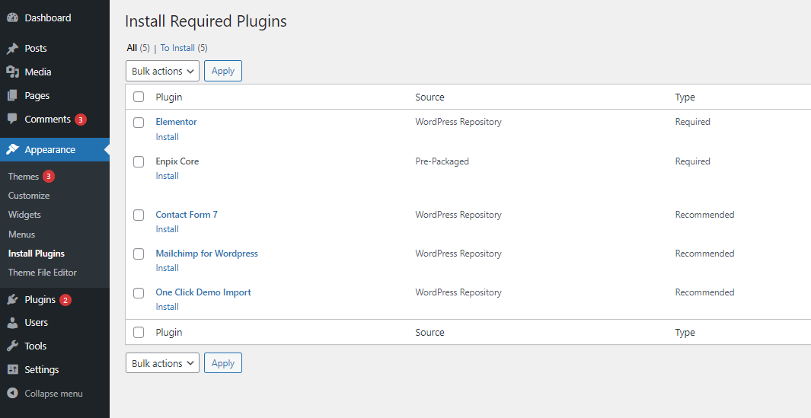Click the Source column header at top
The height and width of the screenshot is (418, 811).
coord(429,97)
